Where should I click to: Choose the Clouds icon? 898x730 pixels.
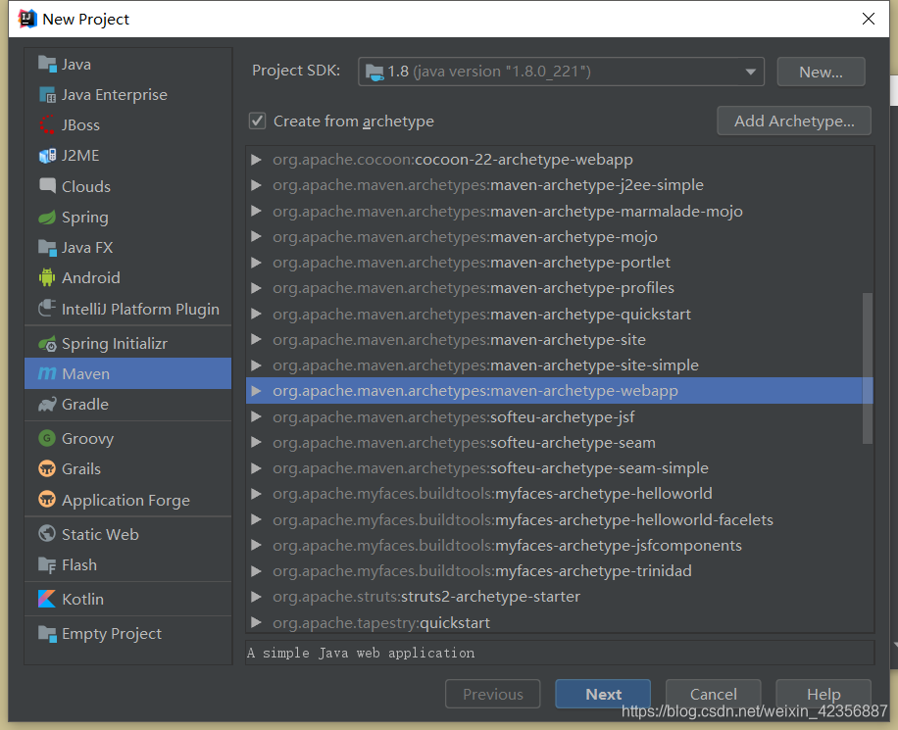pyautogui.click(x=47, y=185)
